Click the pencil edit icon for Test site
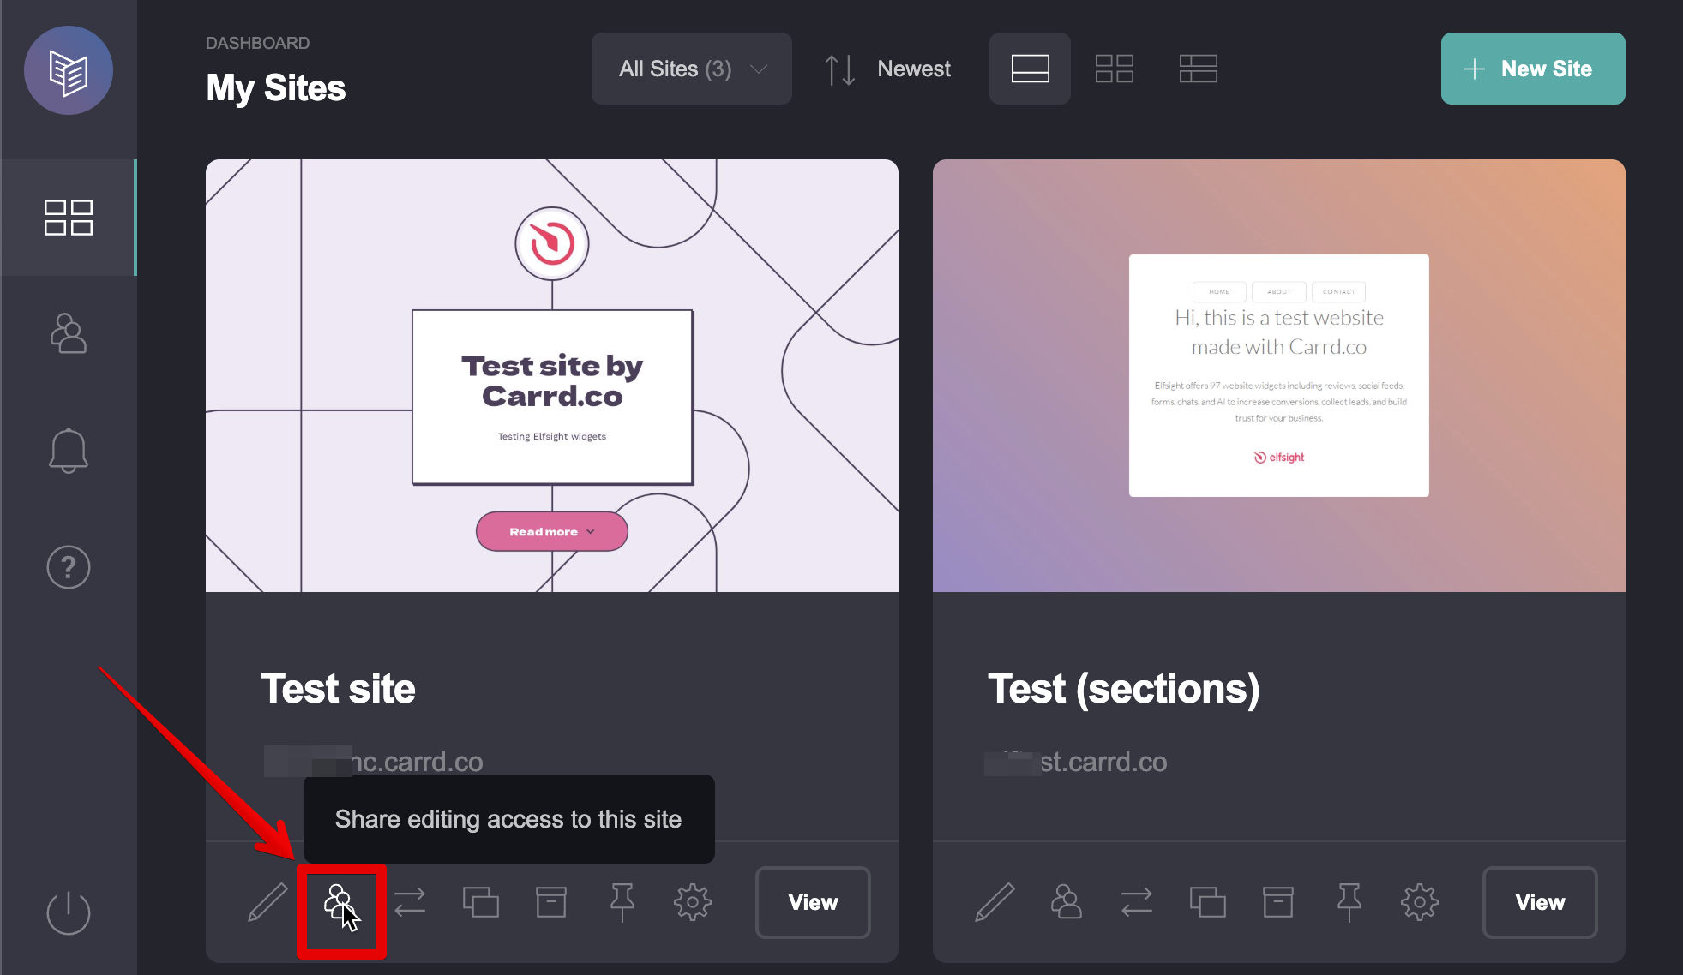 tap(267, 902)
